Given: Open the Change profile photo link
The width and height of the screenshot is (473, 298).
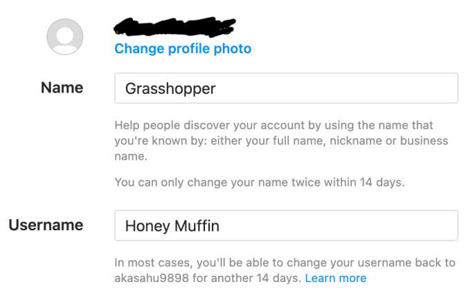Looking at the screenshot, I should (183, 48).
